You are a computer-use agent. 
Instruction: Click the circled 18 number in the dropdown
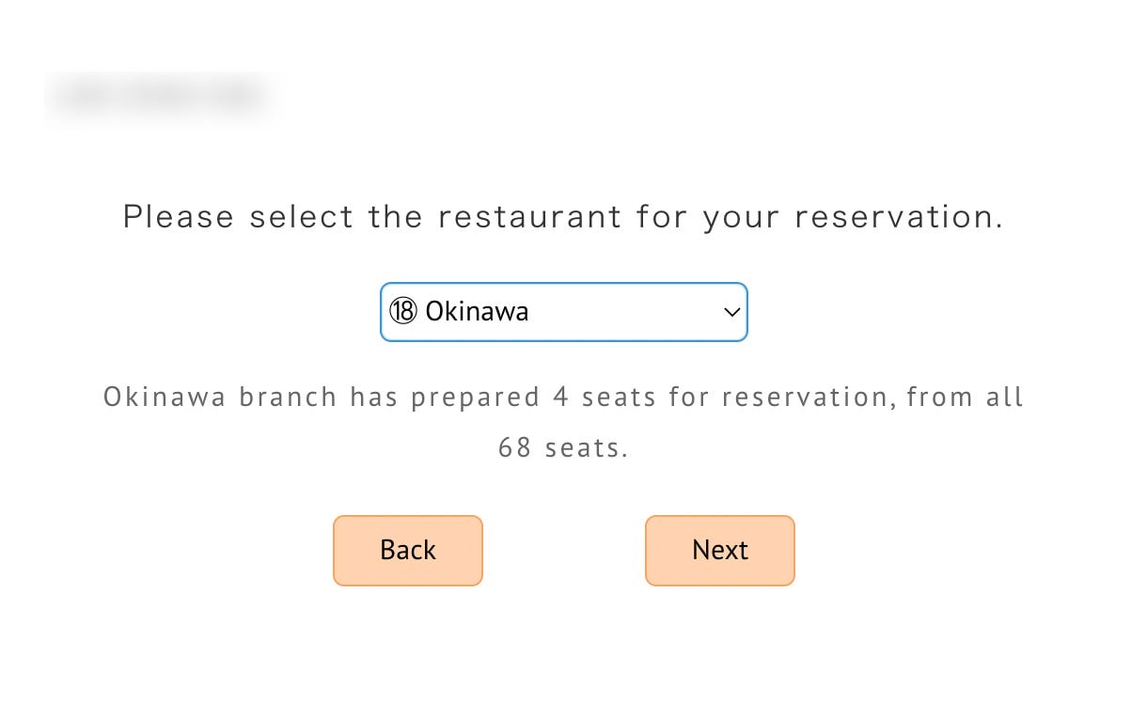[x=402, y=311]
